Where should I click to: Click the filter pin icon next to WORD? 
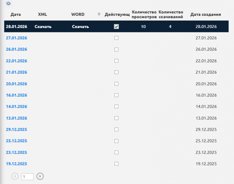(99, 14)
